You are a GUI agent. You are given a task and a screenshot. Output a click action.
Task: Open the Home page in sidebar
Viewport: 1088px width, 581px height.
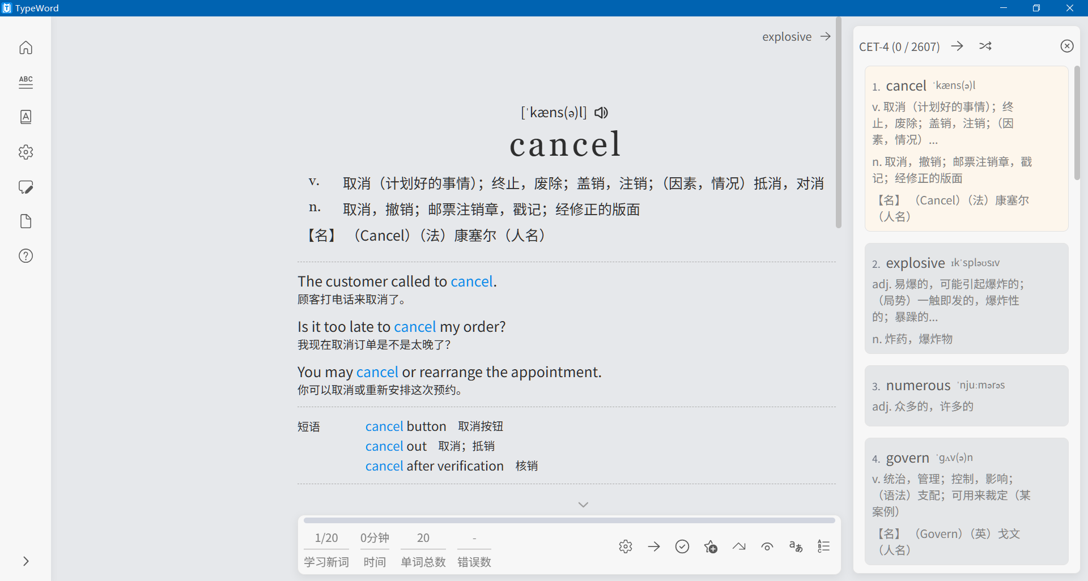pos(26,48)
